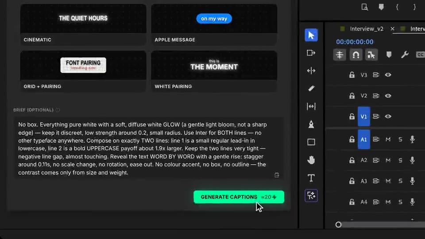Click Generate Captions button

point(239,197)
